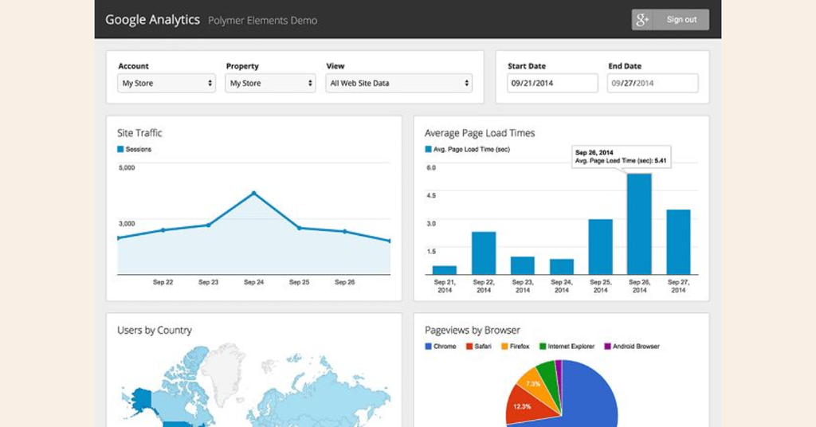This screenshot has height=427, width=816.
Task: Click Greenland on the Users by Country map
Action: point(223,370)
